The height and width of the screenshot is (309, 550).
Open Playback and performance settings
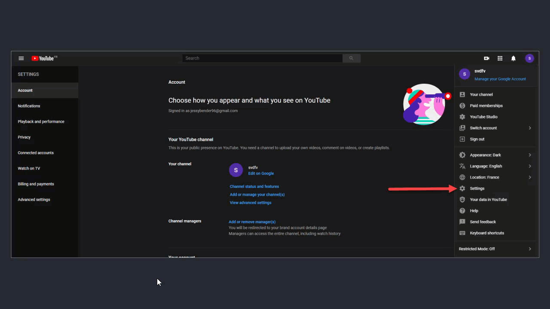pyautogui.click(x=45, y=121)
